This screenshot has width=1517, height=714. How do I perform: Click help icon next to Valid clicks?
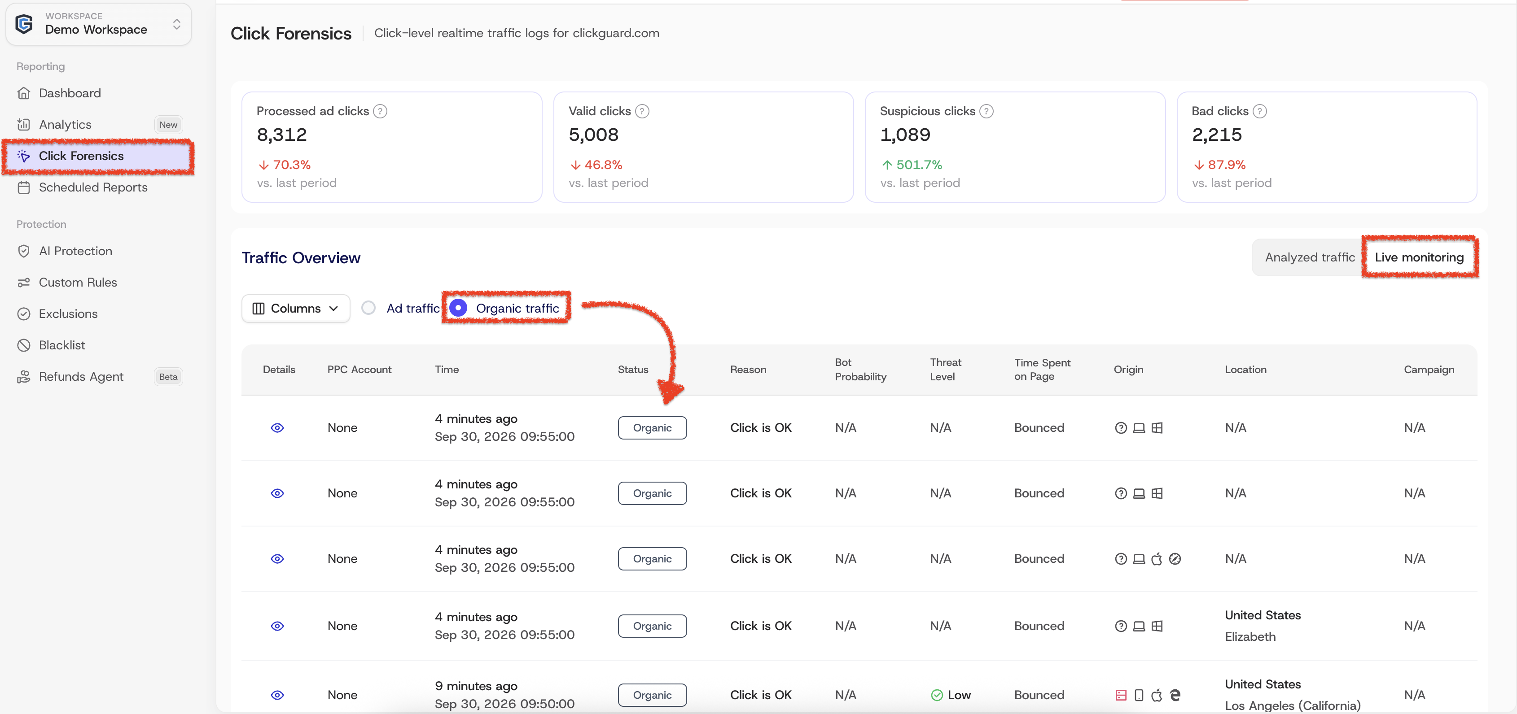[x=642, y=111]
